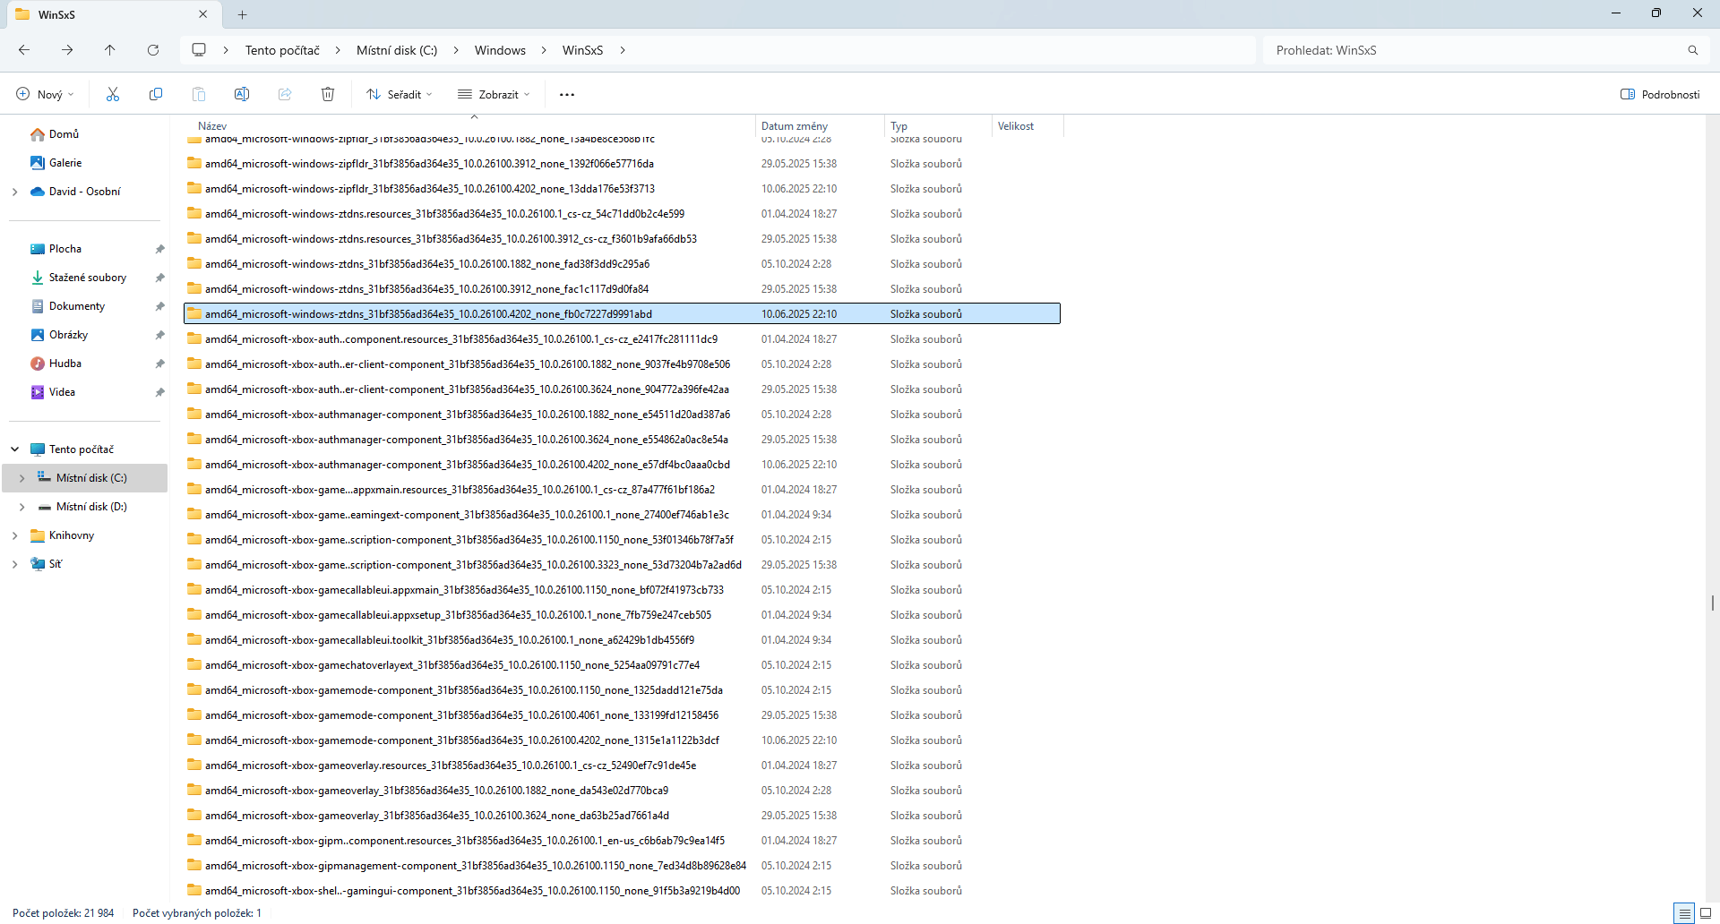
Task: Click chevron after Windows in breadcrumb
Action: point(544,50)
